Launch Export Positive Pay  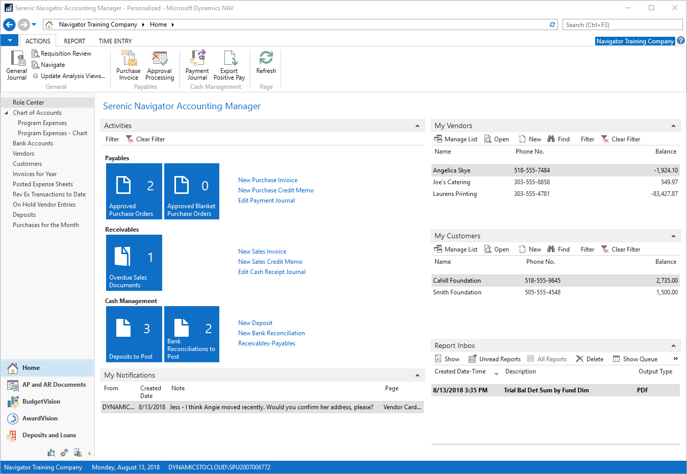coord(229,65)
